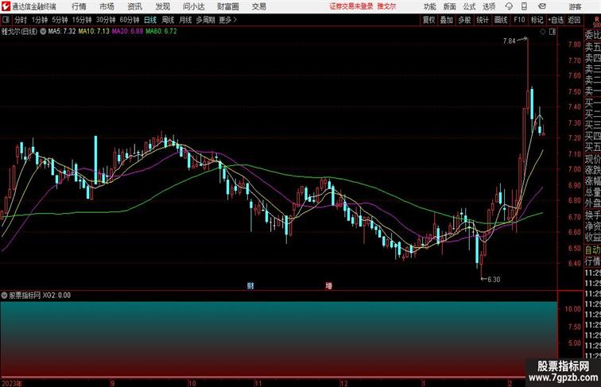
Task: Open the 发现 menu
Action: [162, 6]
